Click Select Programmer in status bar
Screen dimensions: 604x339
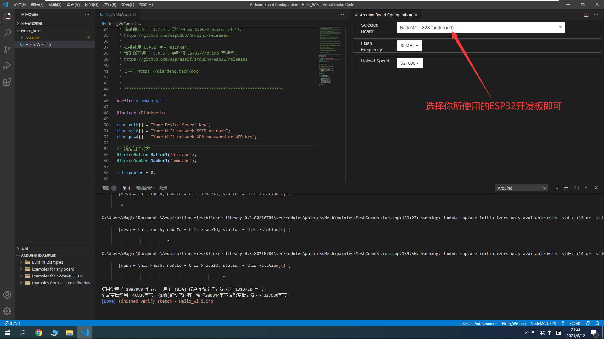(x=478, y=323)
